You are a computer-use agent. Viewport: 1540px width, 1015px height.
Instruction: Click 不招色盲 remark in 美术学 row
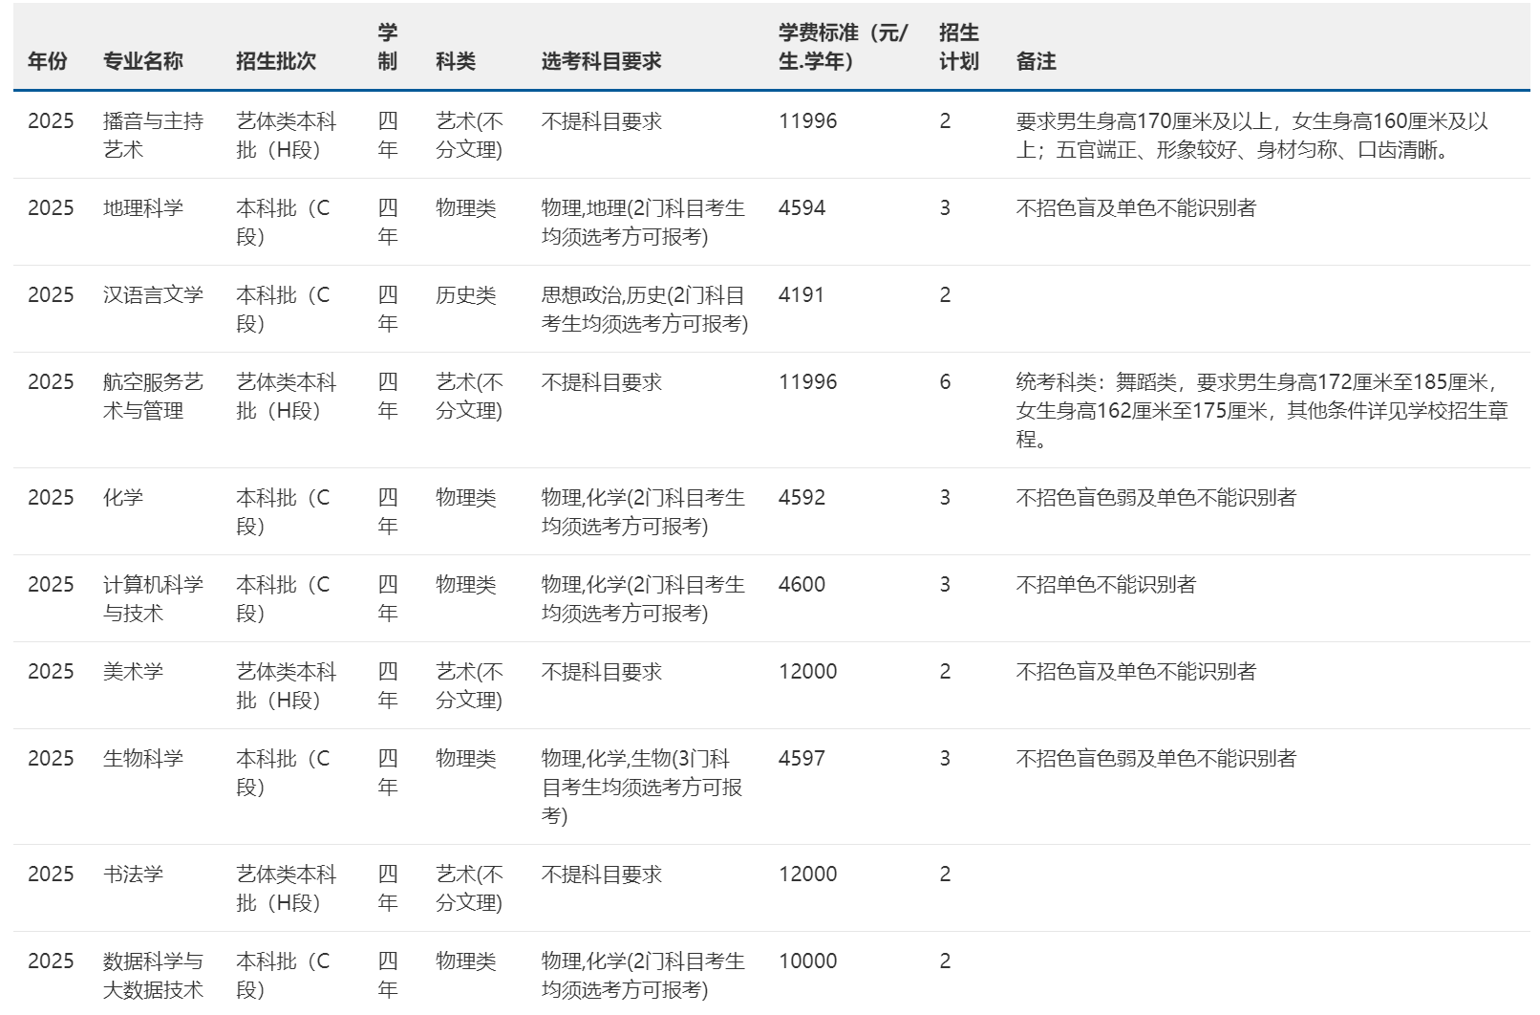1136,672
